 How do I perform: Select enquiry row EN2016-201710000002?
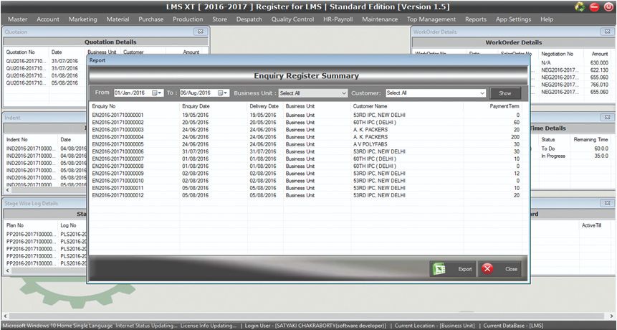point(307,123)
